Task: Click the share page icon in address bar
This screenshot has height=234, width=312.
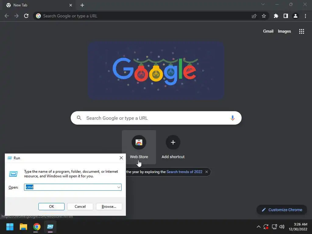Action: tap(254, 16)
